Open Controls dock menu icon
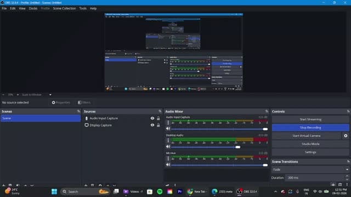Image resolution: width=351 pixels, height=197 pixels. coord(348,111)
